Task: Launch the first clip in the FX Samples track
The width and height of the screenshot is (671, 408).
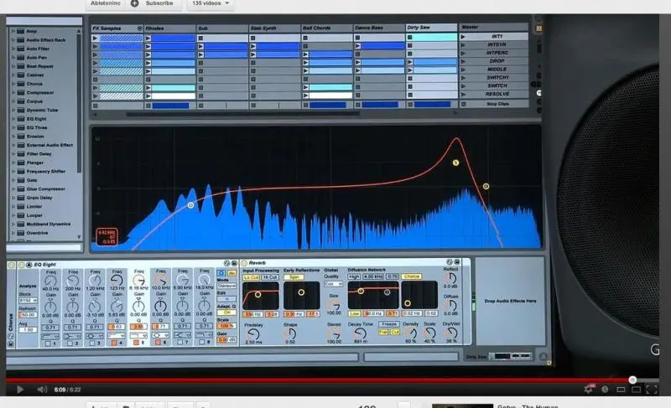Action: (x=95, y=38)
